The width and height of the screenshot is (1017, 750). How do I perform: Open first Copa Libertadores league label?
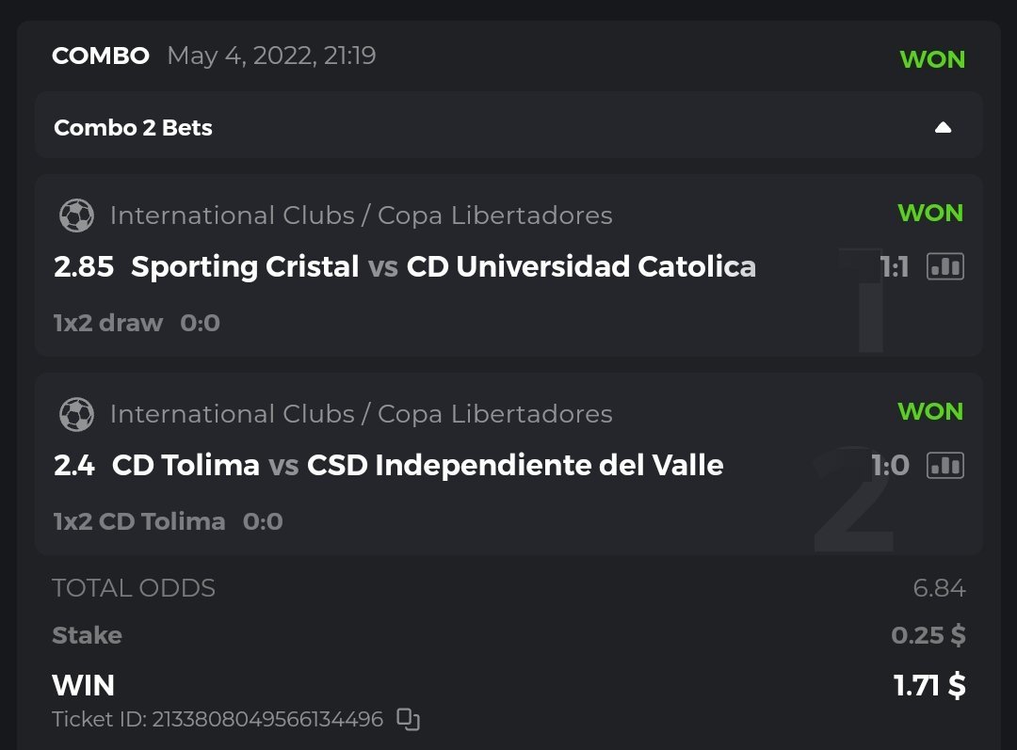pyautogui.click(x=361, y=215)
